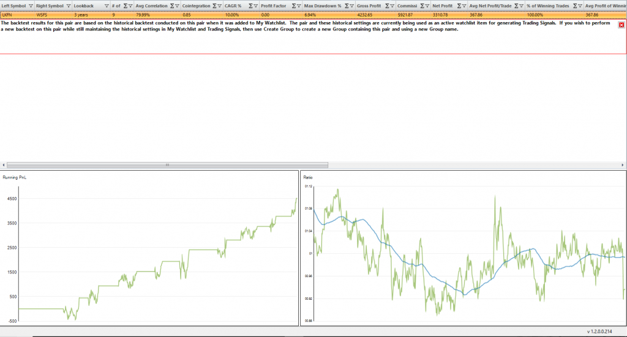The image size is (627, 337).
Task: Click the right arrow of horizontal scrollbar
Action: tap(623, 165)
